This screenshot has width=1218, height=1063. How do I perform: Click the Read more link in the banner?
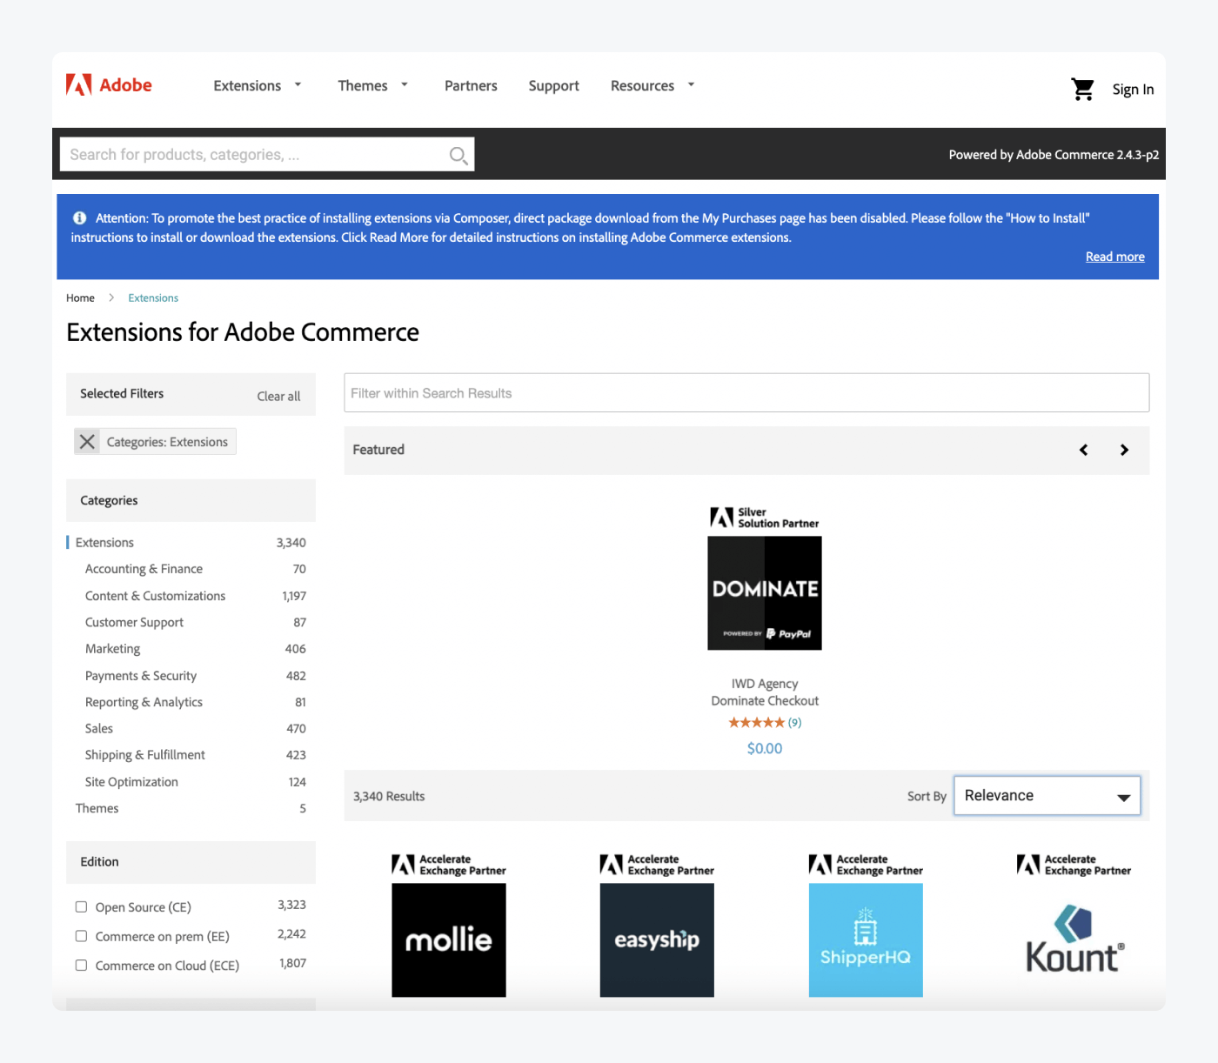[x=1114, y=256]
